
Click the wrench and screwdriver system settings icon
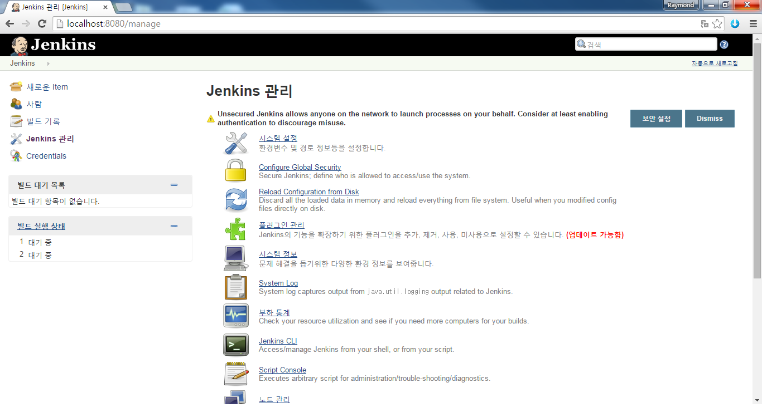(x=236, y=143)
